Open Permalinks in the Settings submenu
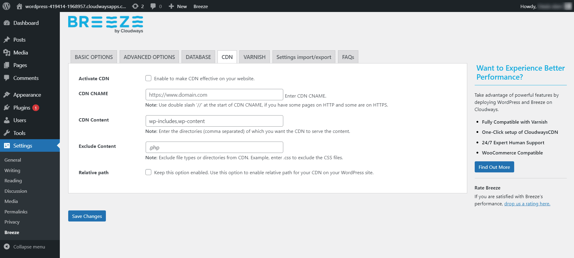Viewport: 574px width, 258px height. 16,212
